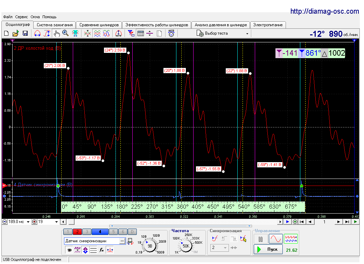The width and height of the screenshot is (364, 264).
Task: Select the vertical amplitude measurement tool
Action: (x=47, y=33)
